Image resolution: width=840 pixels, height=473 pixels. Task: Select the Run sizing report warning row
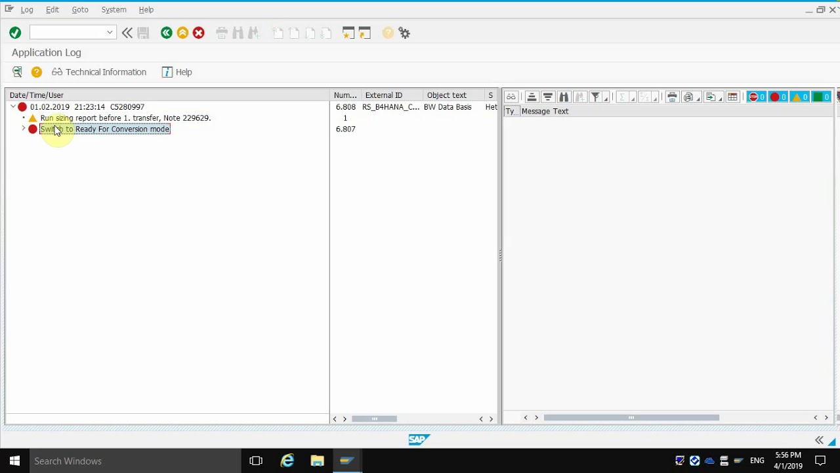[125, 118]
